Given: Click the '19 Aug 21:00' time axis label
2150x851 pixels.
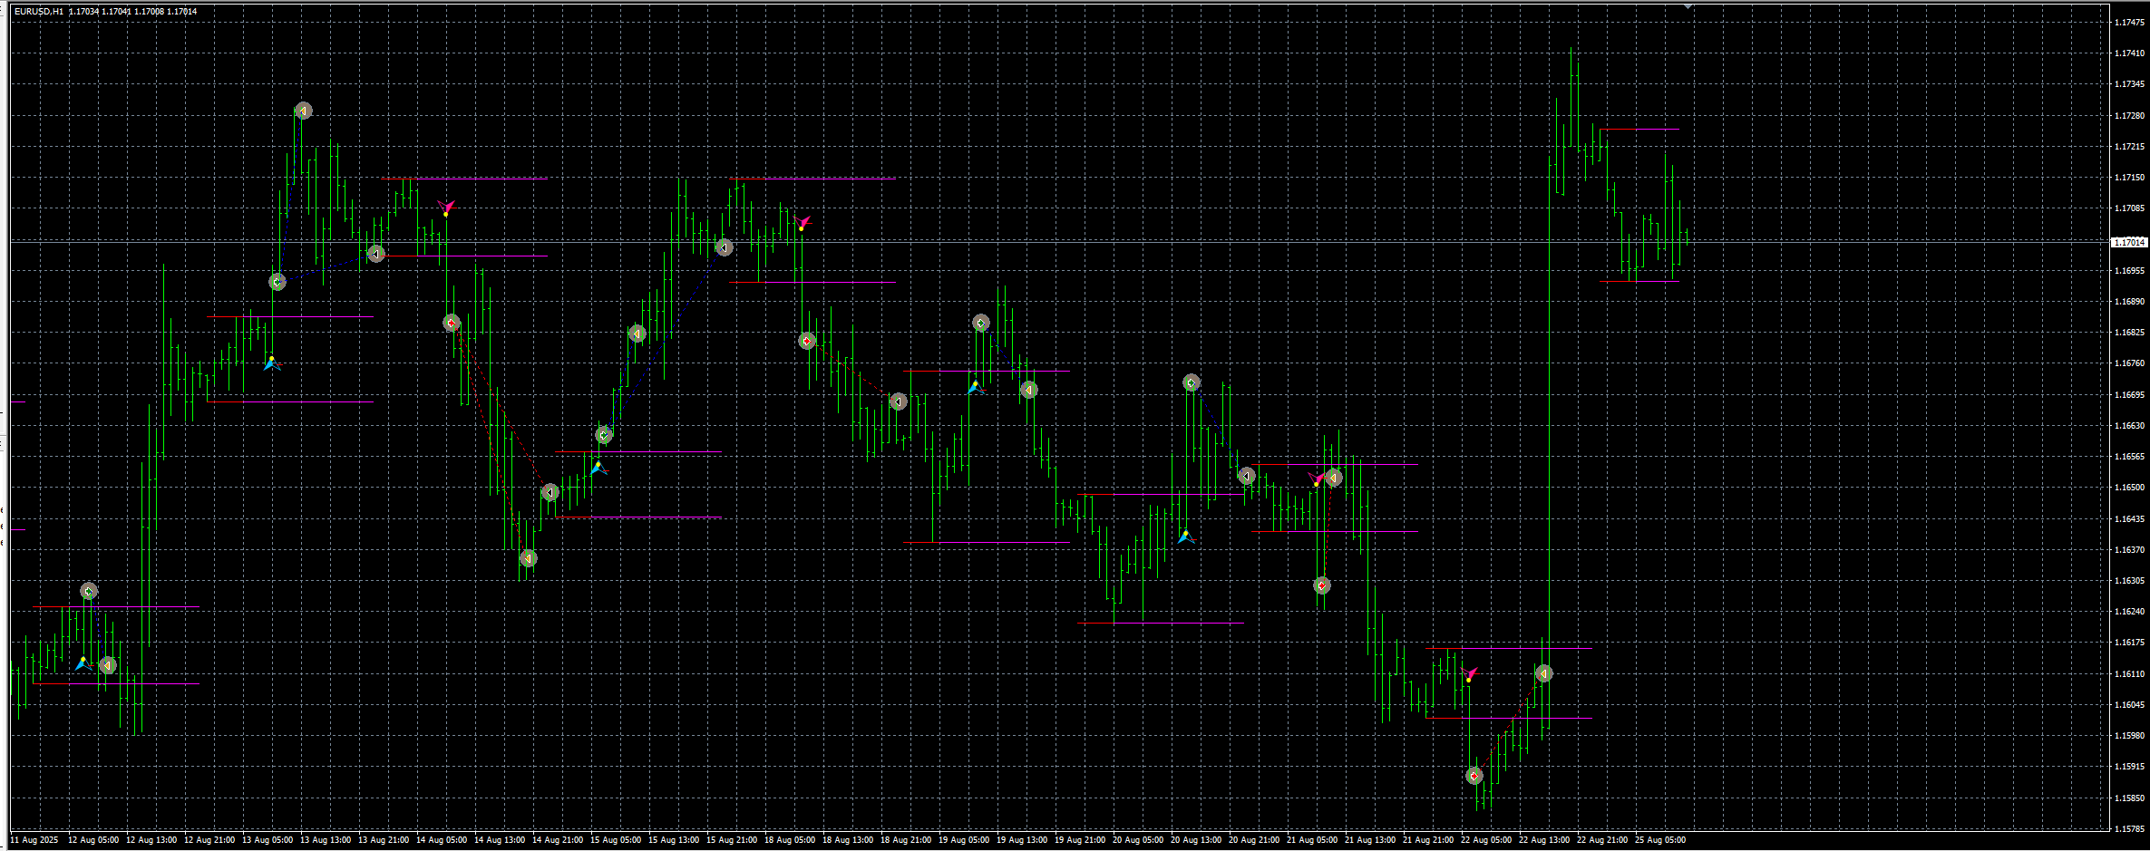Looking at the screenshot, I should [1080, 840].
